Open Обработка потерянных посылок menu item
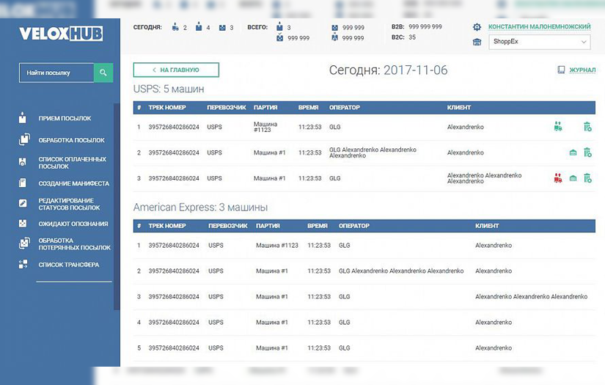This screenshot has width=605, height=385. point(75,243)
